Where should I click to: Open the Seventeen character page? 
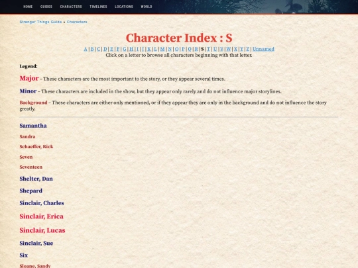pyautogui.click(x=31, y=167)
